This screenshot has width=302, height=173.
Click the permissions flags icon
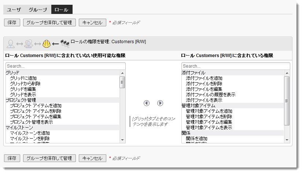(x=65, y=44)
